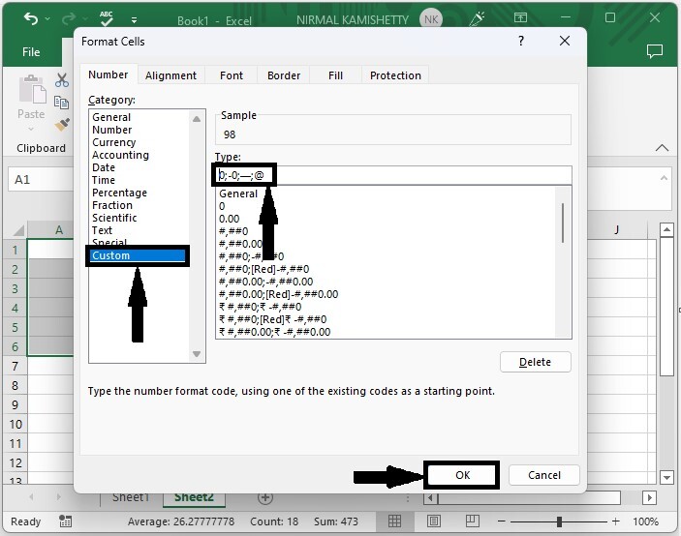
Task: Click the macro recording status bar icon
Action: [x=65, y=521]
